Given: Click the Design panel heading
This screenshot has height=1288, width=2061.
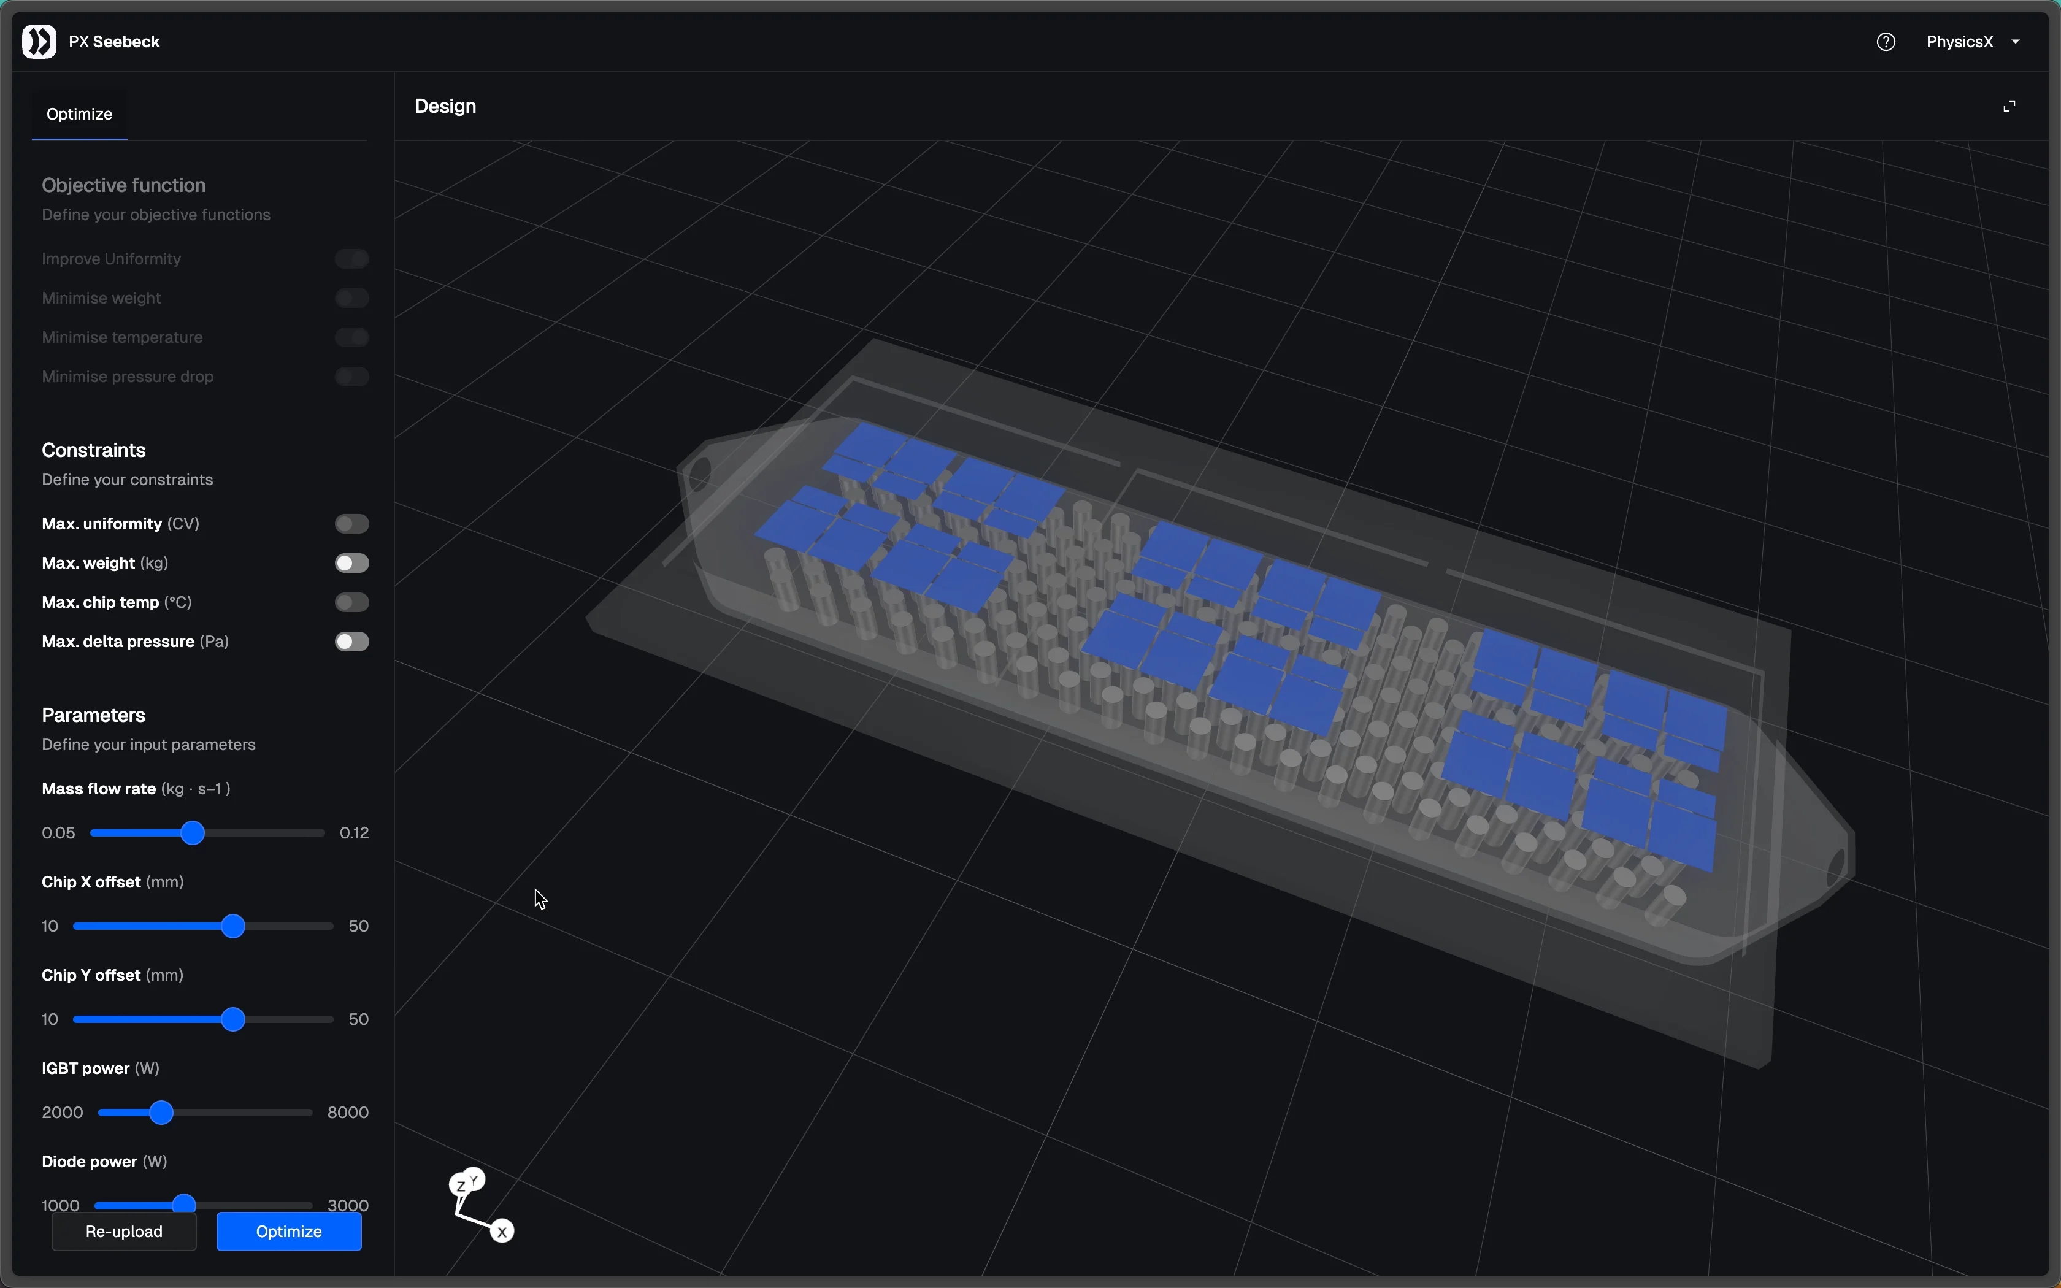Looking at the screenshot, I should pyautogui.click(x=445, y=107).
